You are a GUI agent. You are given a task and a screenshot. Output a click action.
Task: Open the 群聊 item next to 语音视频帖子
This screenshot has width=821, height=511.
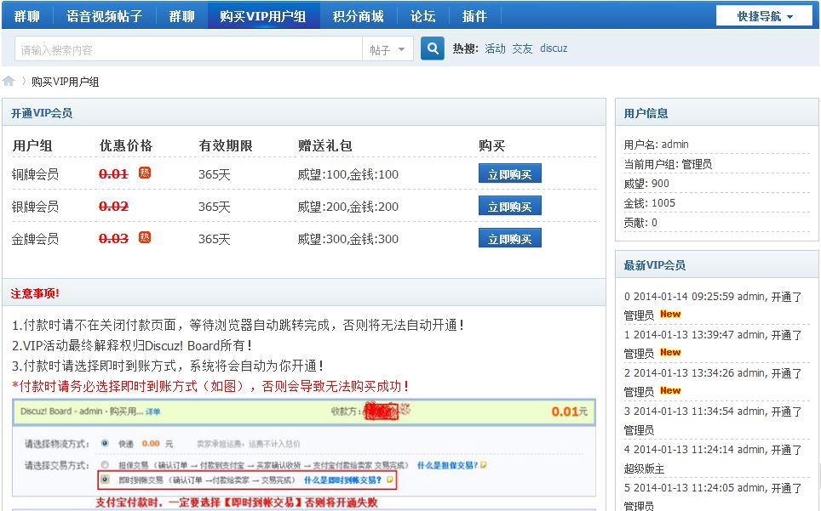(x=181, y=16)
